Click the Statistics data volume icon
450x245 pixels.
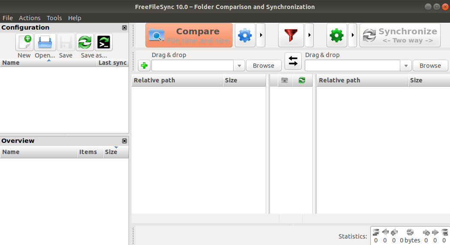(410, 232)
